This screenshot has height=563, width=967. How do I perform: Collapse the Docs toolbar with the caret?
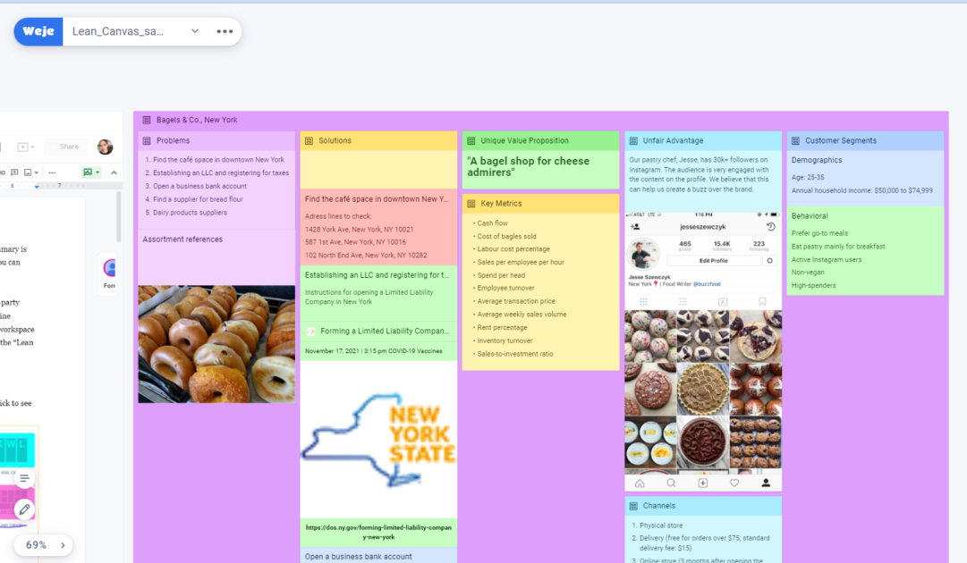coord(115,172)
